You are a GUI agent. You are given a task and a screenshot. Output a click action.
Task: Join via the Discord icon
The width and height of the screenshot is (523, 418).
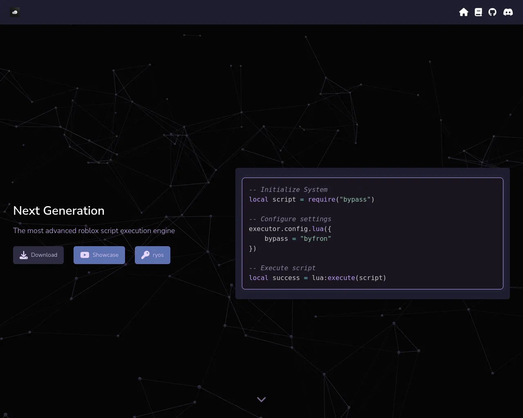point(508,12)
